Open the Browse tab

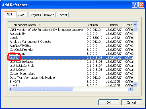point(49,15)
